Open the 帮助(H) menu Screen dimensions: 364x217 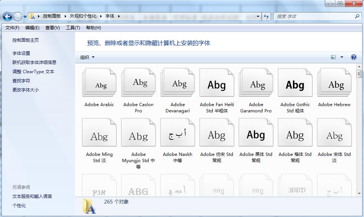pyautogui.click(x=93, y=28)
